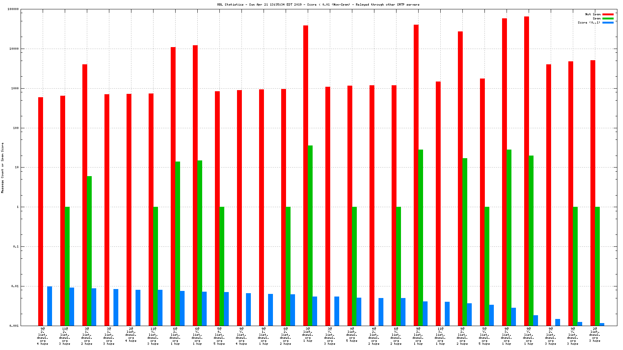Click the 100 y-axis tick label
Viewport: 623px width, 350px height.
[x=15, y=128]
